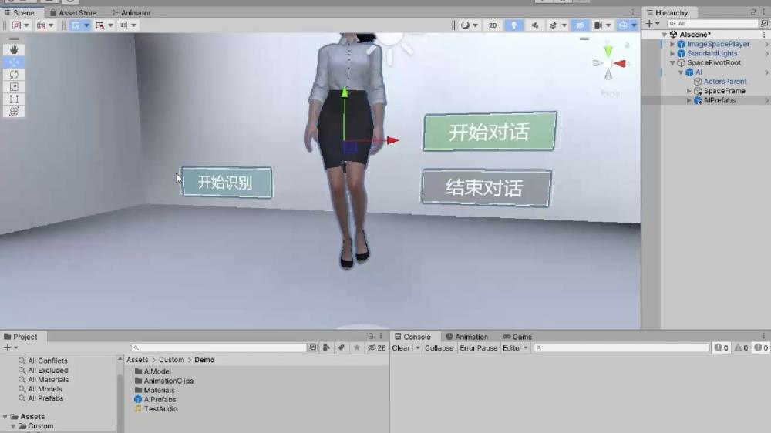Screen dimensions: 771x433
Task: Select the TestAudio audio file
Action: [x=160, y=409]
